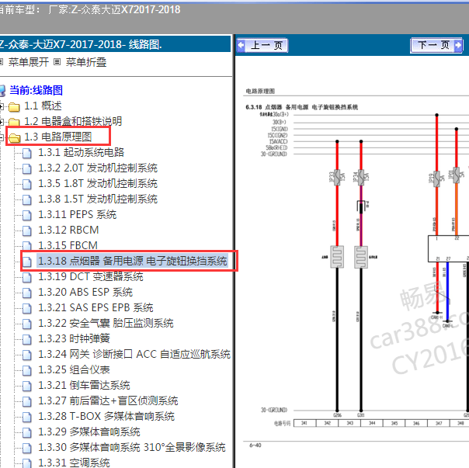
Task: Open 1.3.25 组合仪表 diagram
Action: pos(74,369)
